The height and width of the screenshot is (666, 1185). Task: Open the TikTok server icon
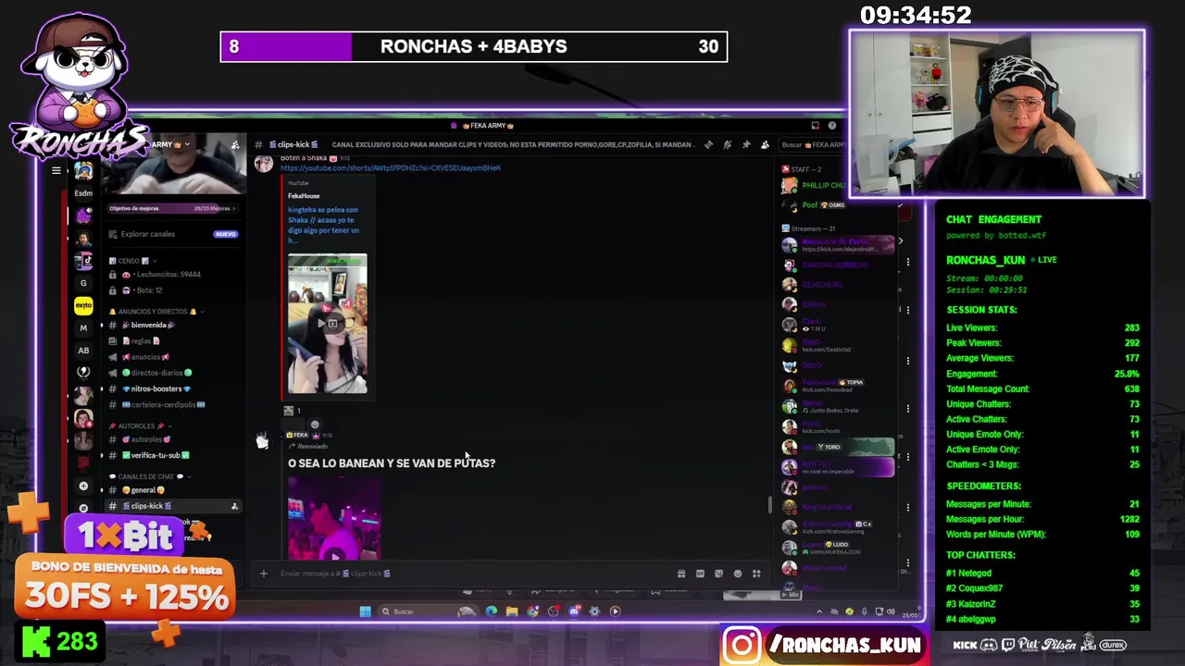coord(83,261)
